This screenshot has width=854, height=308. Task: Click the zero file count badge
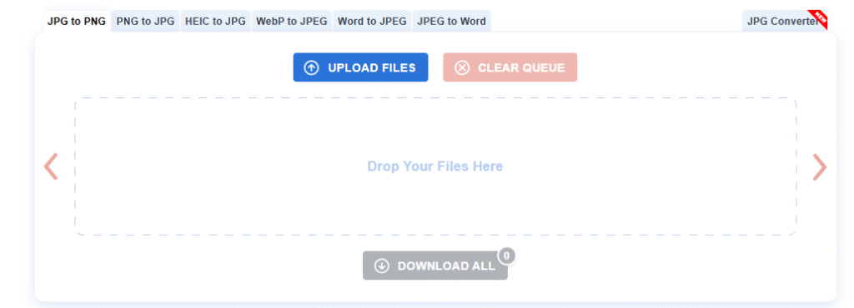pyautogui.click(x=506, y=256)
